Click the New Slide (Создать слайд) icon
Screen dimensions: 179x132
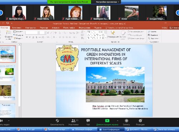tap(8, 32)
